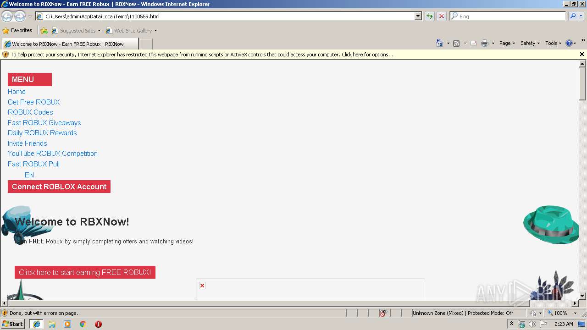Open the Home link
587x330 pixels.
pos(17,92)
